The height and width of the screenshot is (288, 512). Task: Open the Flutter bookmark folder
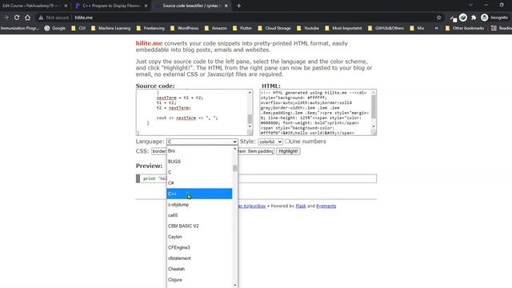(x=242, y=29)
